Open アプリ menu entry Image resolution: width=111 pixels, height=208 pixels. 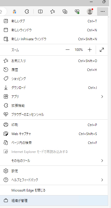[x=54, y=96]
